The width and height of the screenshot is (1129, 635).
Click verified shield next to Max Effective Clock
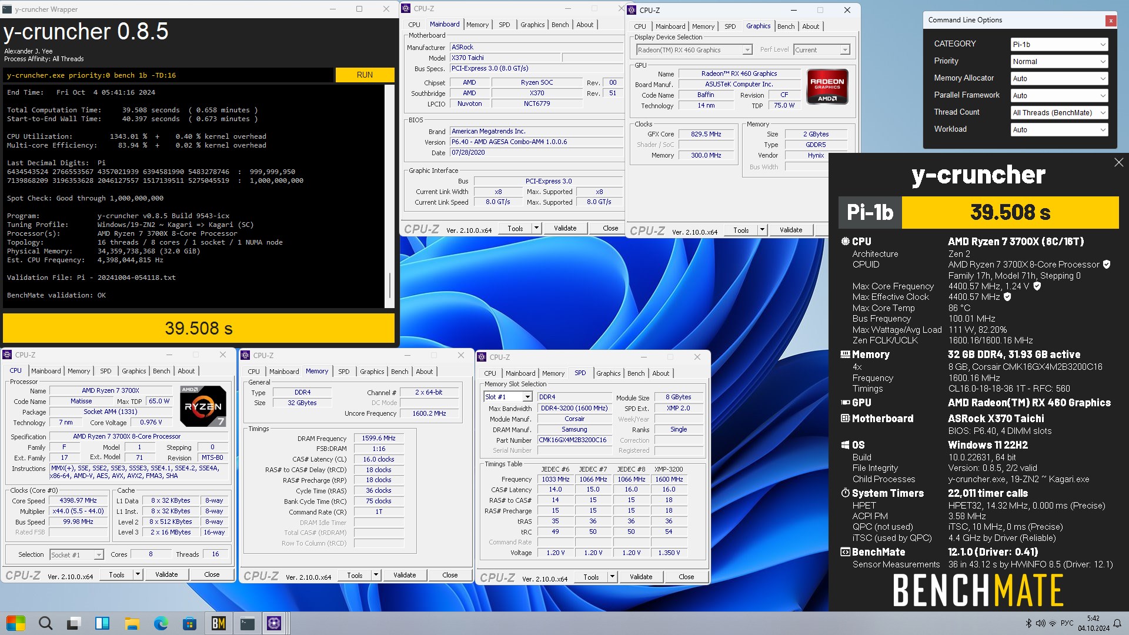pos(1007,297)
